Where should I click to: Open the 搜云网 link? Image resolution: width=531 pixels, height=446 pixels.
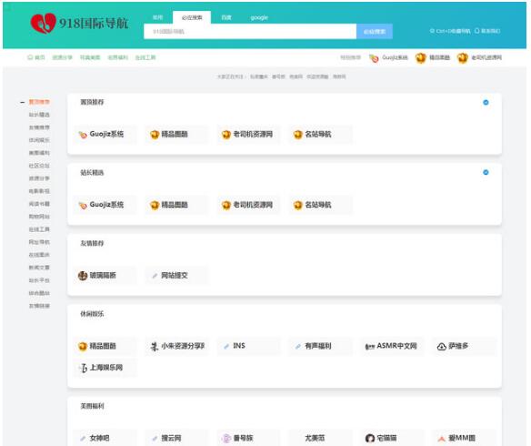(x=171, y=438)
